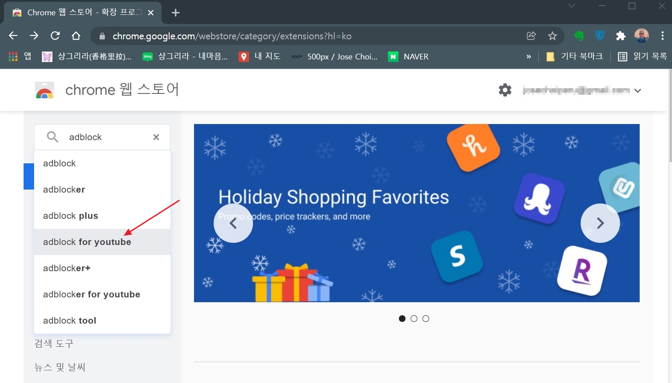Image resolution: width=672 pixels, height=383 pixels.
Task: Select the second carousel dot
Action: coord(414,319)
